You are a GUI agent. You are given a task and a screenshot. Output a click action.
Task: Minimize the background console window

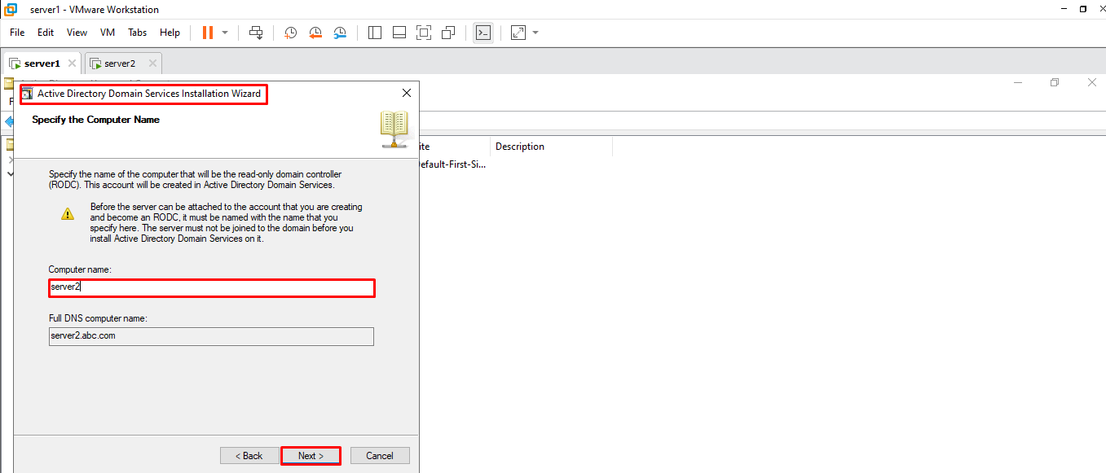pyautogui.click(x=1017, y=82)
